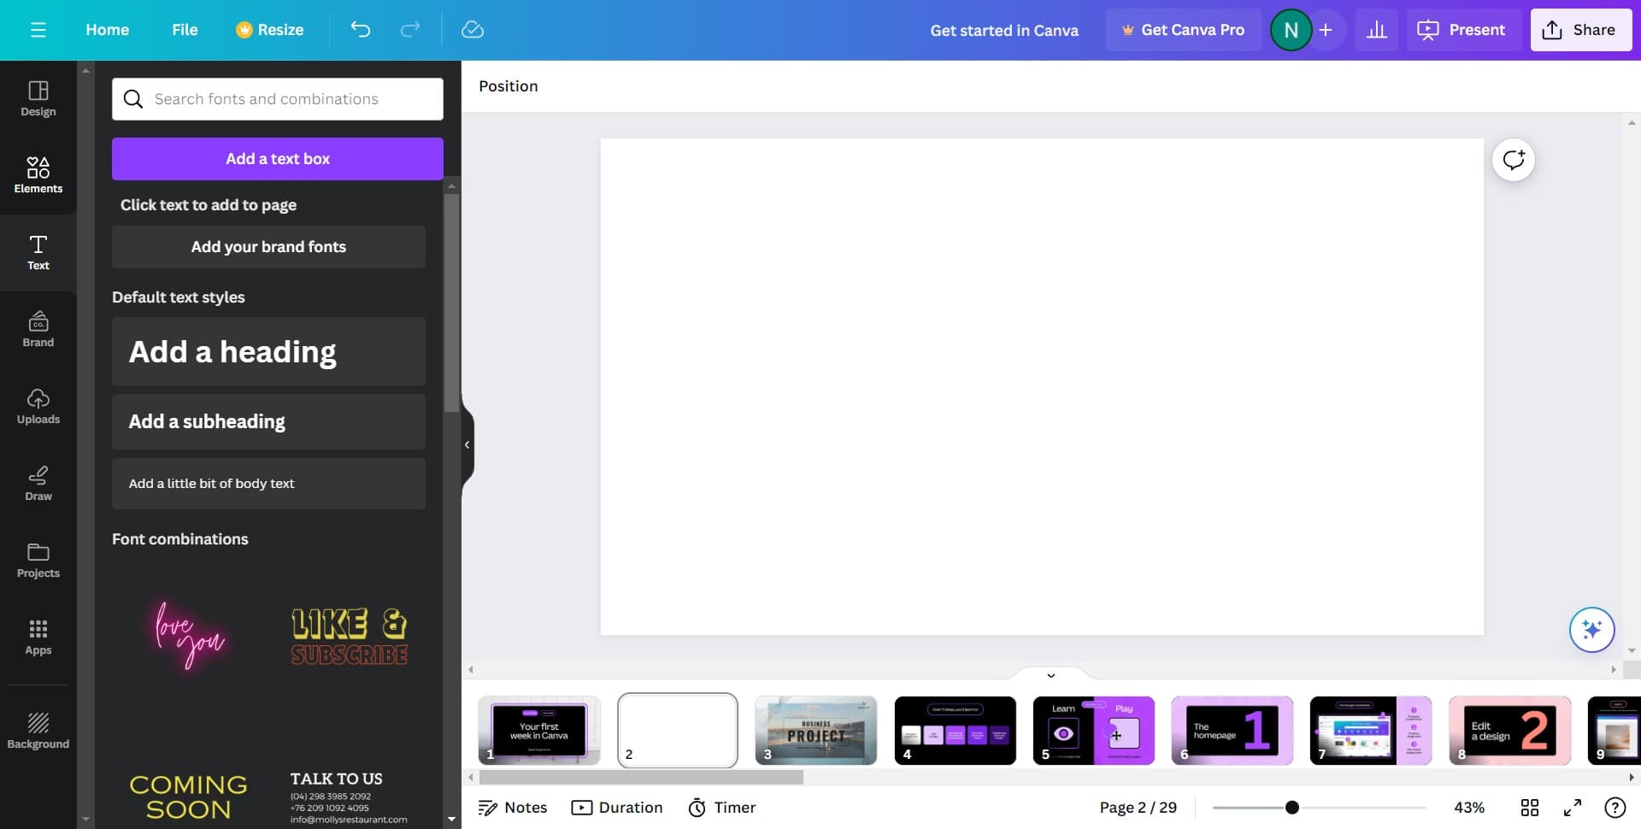Collapse the page thumbnail strip
The height and width of the screenshot is (829, 1641).
(1050, 675)
